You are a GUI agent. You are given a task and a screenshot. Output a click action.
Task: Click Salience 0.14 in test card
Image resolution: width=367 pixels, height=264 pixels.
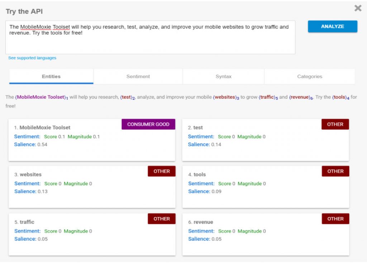pos(205,144)
